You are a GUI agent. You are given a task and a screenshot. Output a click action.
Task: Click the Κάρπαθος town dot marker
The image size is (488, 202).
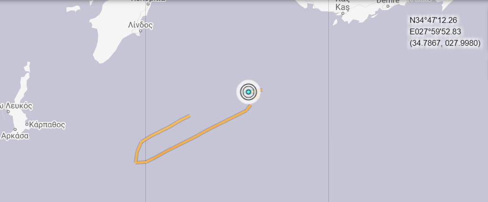point(27,124)
